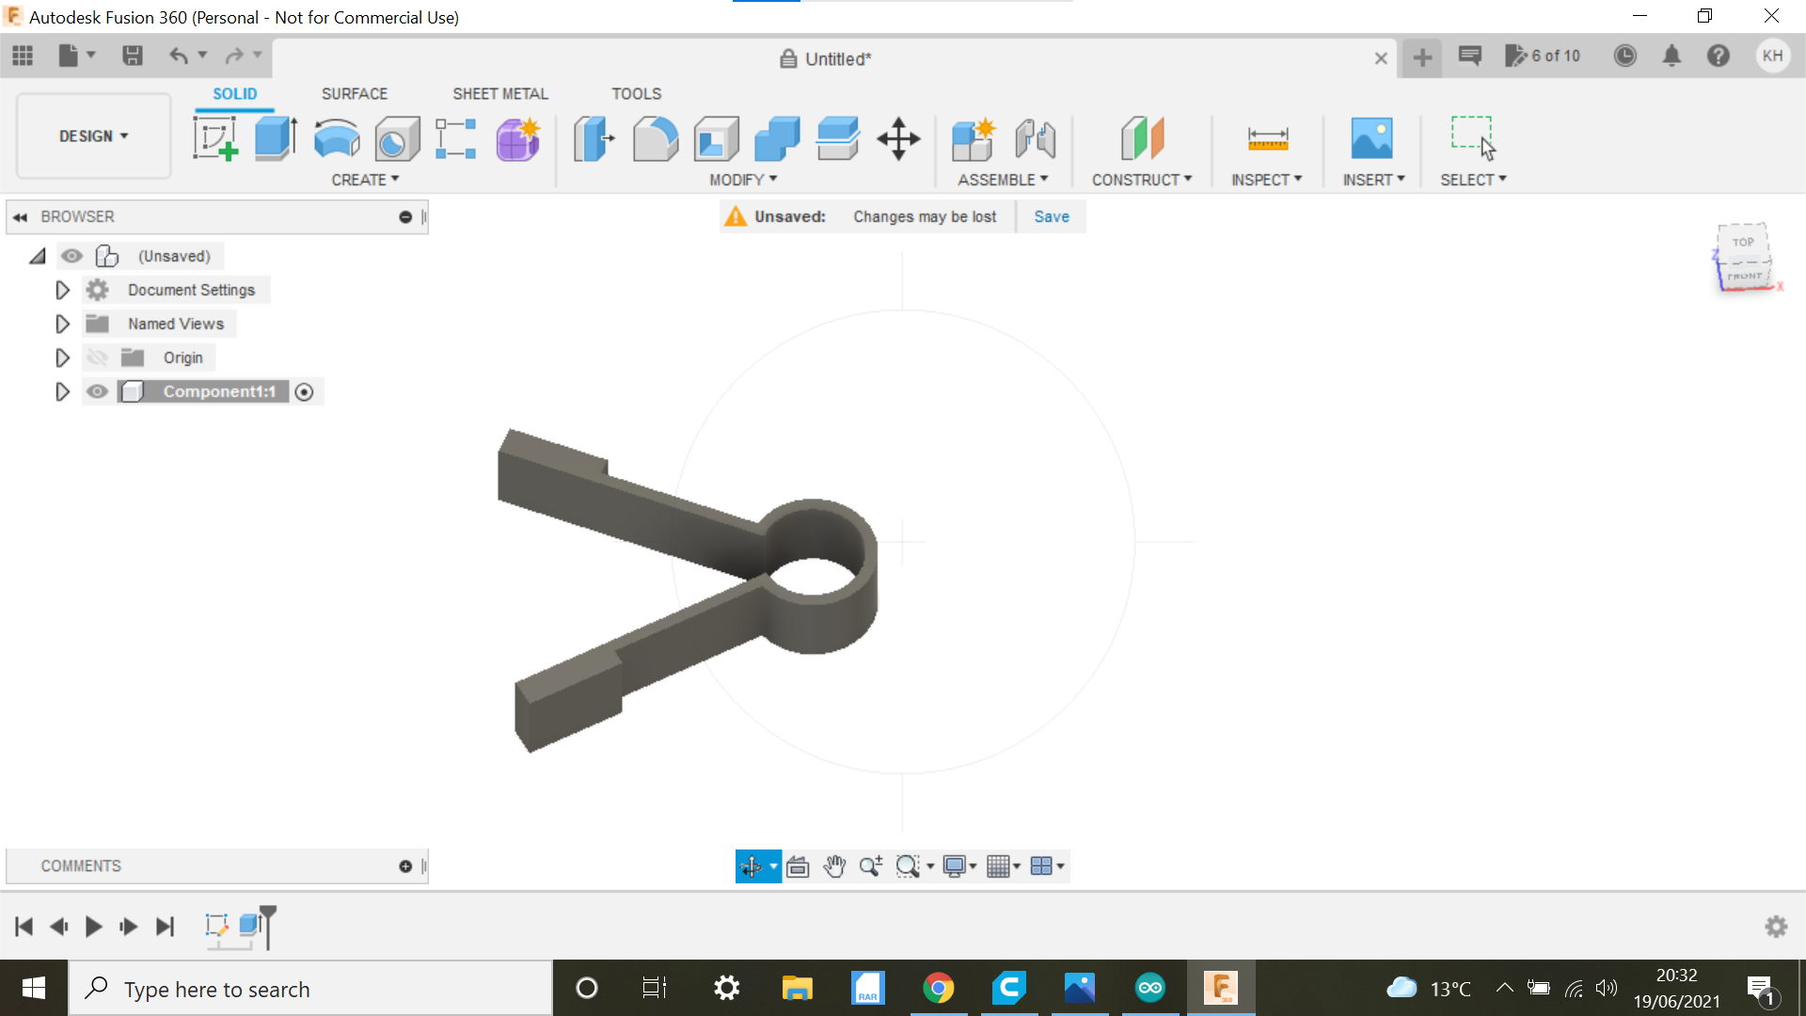
Task: Switch to the TOOLS tab
Action: (x=637, y=94)
